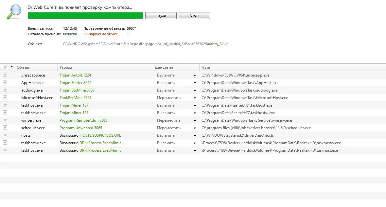Image resolution: width=386 pixels, height=207 pixels.
Task: Uncheck the AppHost.exe checkbox
Action: (x=5, y=82)
